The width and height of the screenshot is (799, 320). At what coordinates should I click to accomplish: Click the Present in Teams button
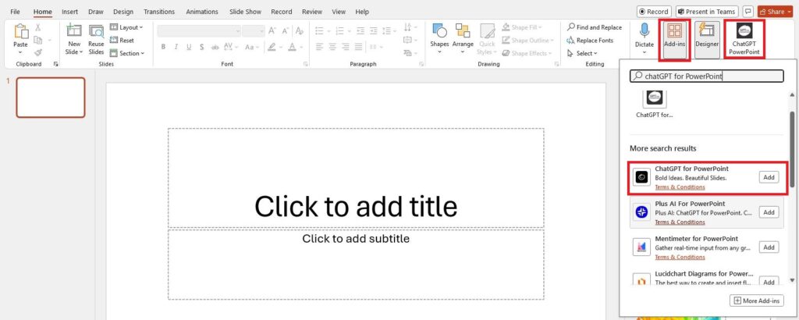[x=707, y=11]
